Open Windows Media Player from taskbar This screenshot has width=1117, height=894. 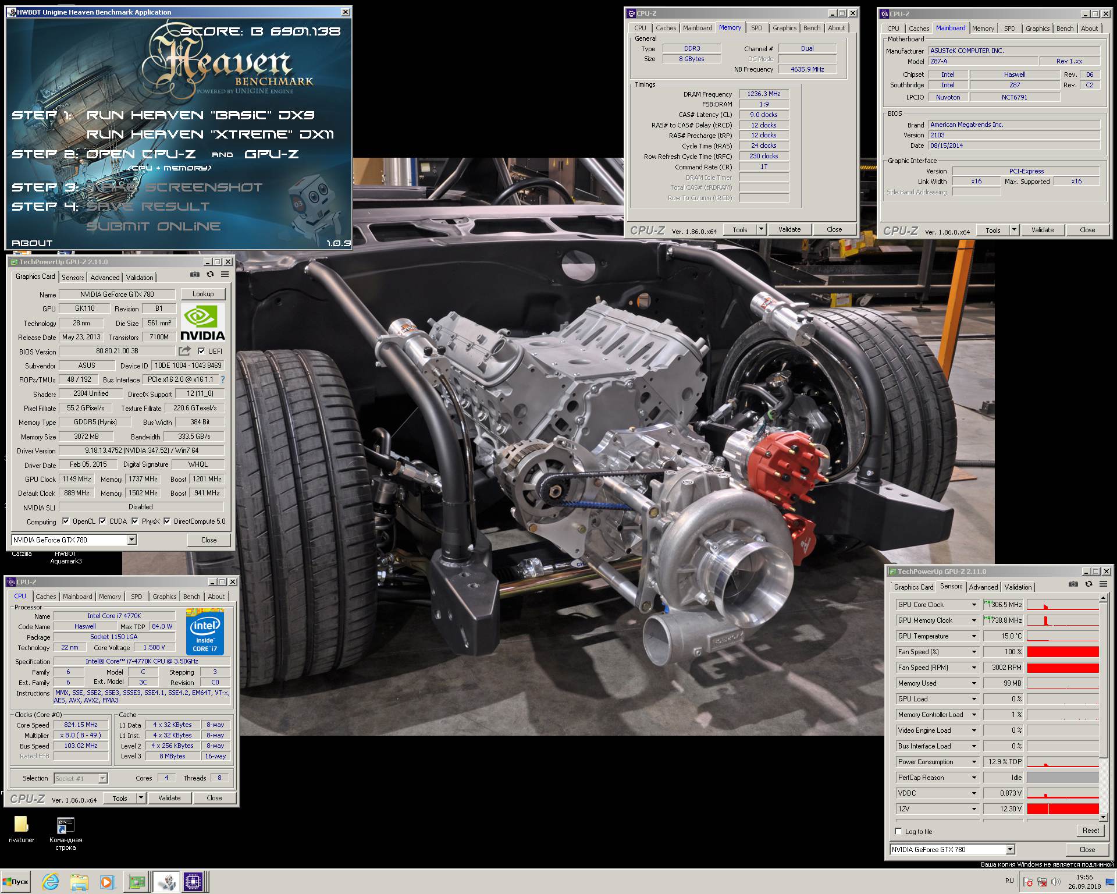click(x=107, y=882)
